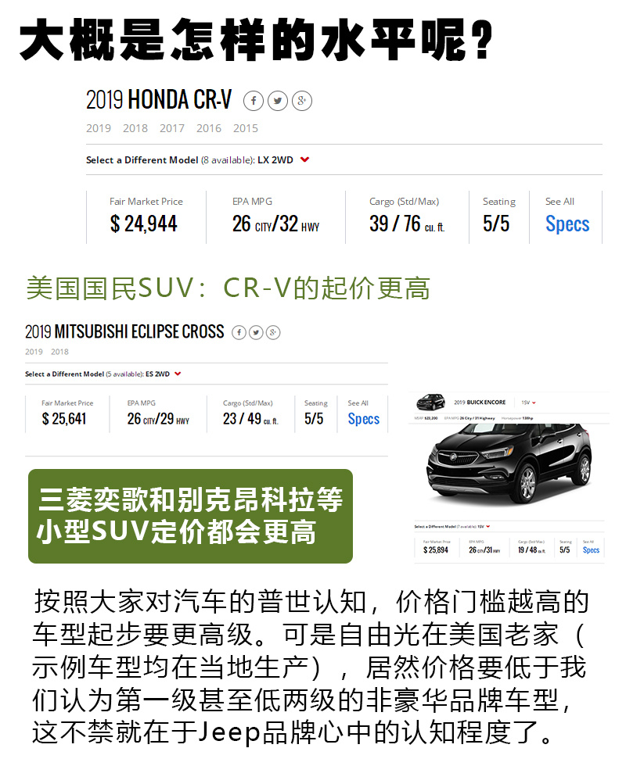Screen dimensions: 626x766
Task: Click small Buick Encore thumbnail beside title
Action: pyautogui.click(x=430, y=402)
